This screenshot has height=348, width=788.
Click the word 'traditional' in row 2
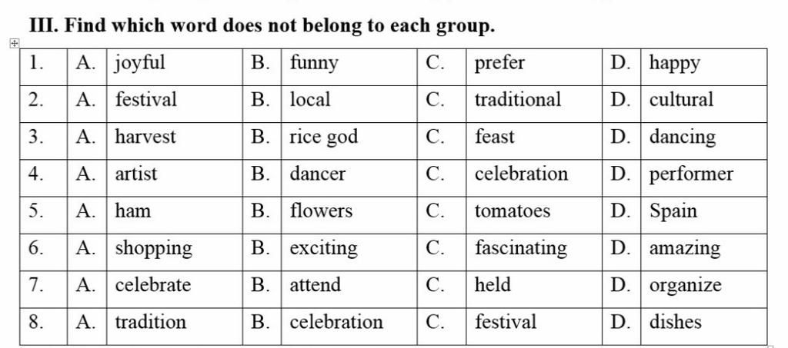coord(518,99)
